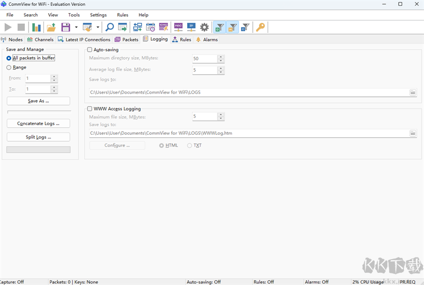Click the open log folder icon
This screenshot has height=285, width=424.
[51, 27]
